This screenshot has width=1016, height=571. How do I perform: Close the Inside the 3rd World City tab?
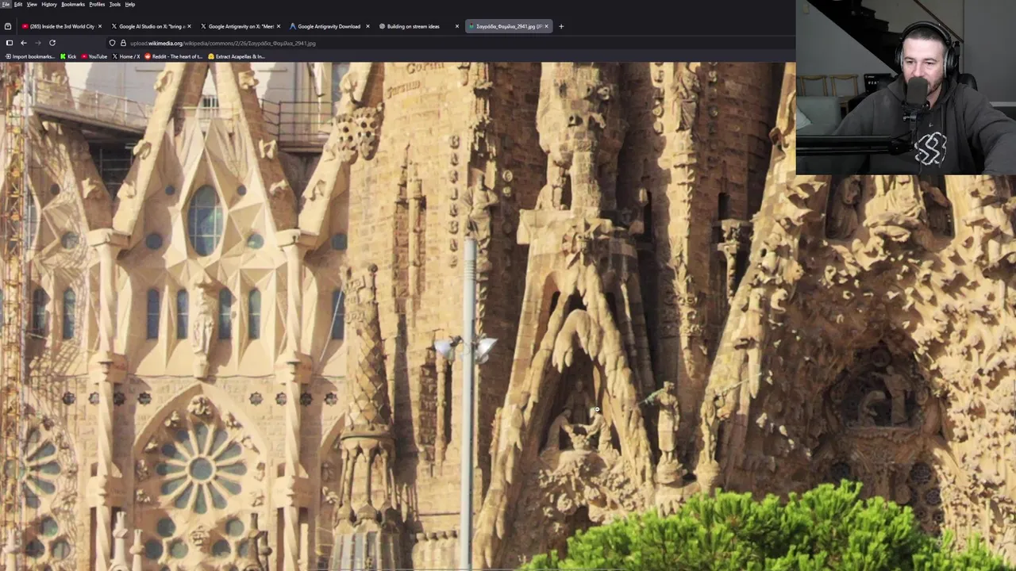click(x=100, y=26)
